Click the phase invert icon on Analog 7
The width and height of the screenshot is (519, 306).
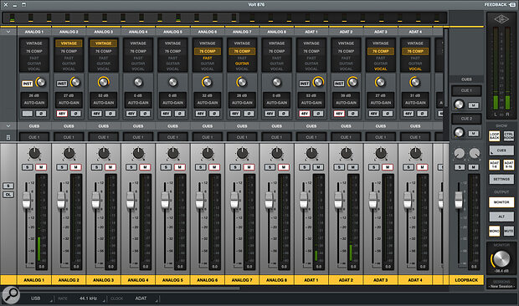[x=249, y=114]
